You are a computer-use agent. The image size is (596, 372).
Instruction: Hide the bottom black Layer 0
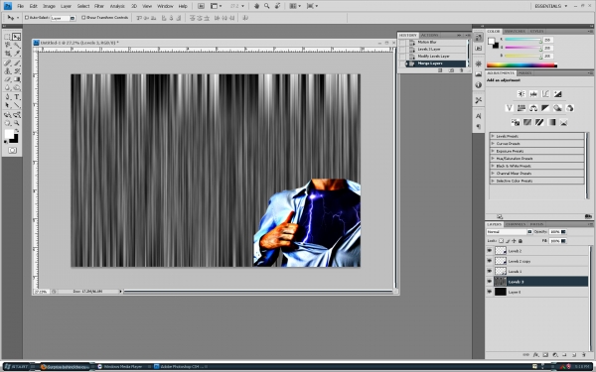(x=489, y=292)
